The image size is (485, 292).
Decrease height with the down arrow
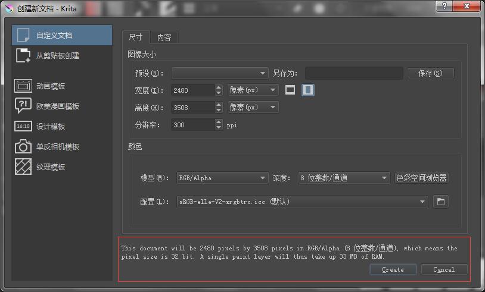(219, 110)
